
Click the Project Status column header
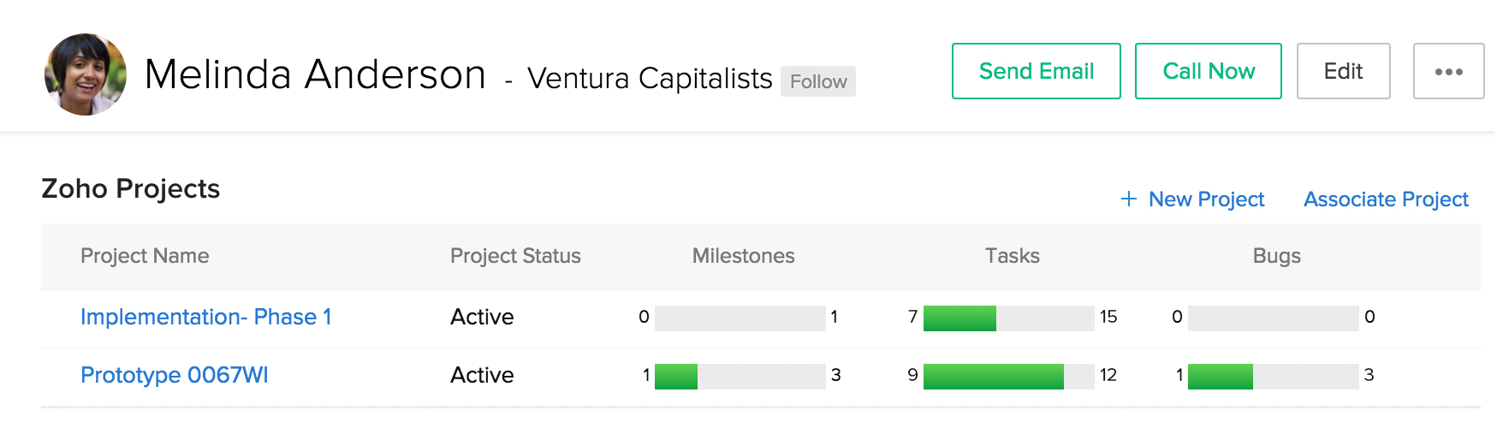[515, 256]
